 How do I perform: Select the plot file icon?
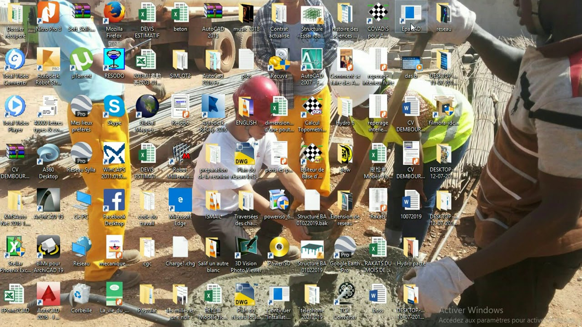click(246, 64)
